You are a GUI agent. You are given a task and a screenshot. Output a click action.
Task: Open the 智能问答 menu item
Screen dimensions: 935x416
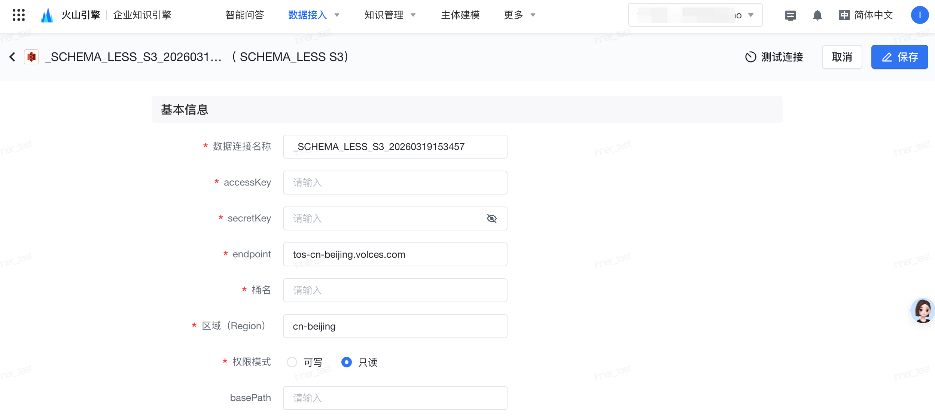[245, 15]
